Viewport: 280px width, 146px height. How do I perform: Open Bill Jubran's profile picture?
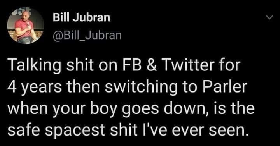pos(25,26)
